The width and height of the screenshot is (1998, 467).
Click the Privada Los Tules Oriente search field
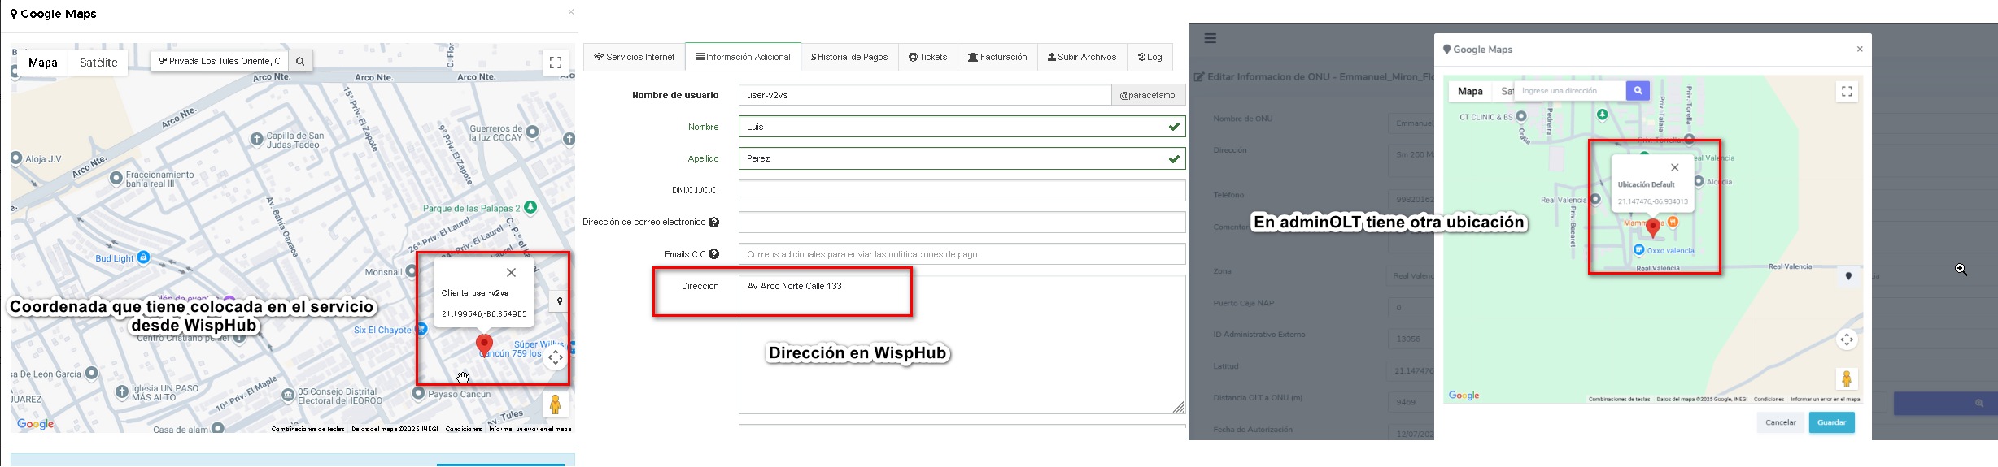point(220,61)
